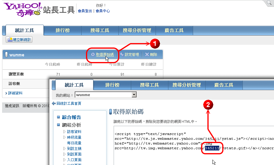Switch to 搜尋工具 tab in back window
This screenshot has height=165, width=274.
(x=100, y=30)
